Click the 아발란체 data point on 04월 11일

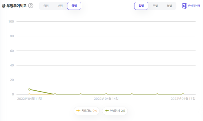(x=29, y=89)
